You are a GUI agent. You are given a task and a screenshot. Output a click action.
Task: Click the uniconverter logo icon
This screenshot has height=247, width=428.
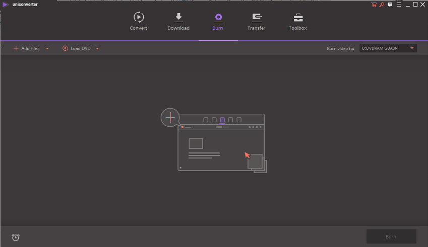(5, 5)
